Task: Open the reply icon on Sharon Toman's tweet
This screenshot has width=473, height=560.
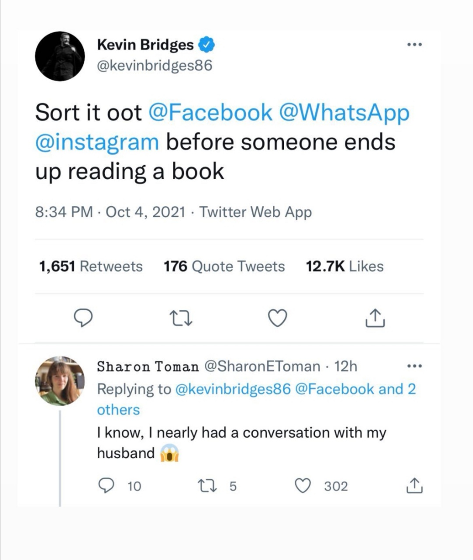Action: pyautogui.click(x=106, y=486)
